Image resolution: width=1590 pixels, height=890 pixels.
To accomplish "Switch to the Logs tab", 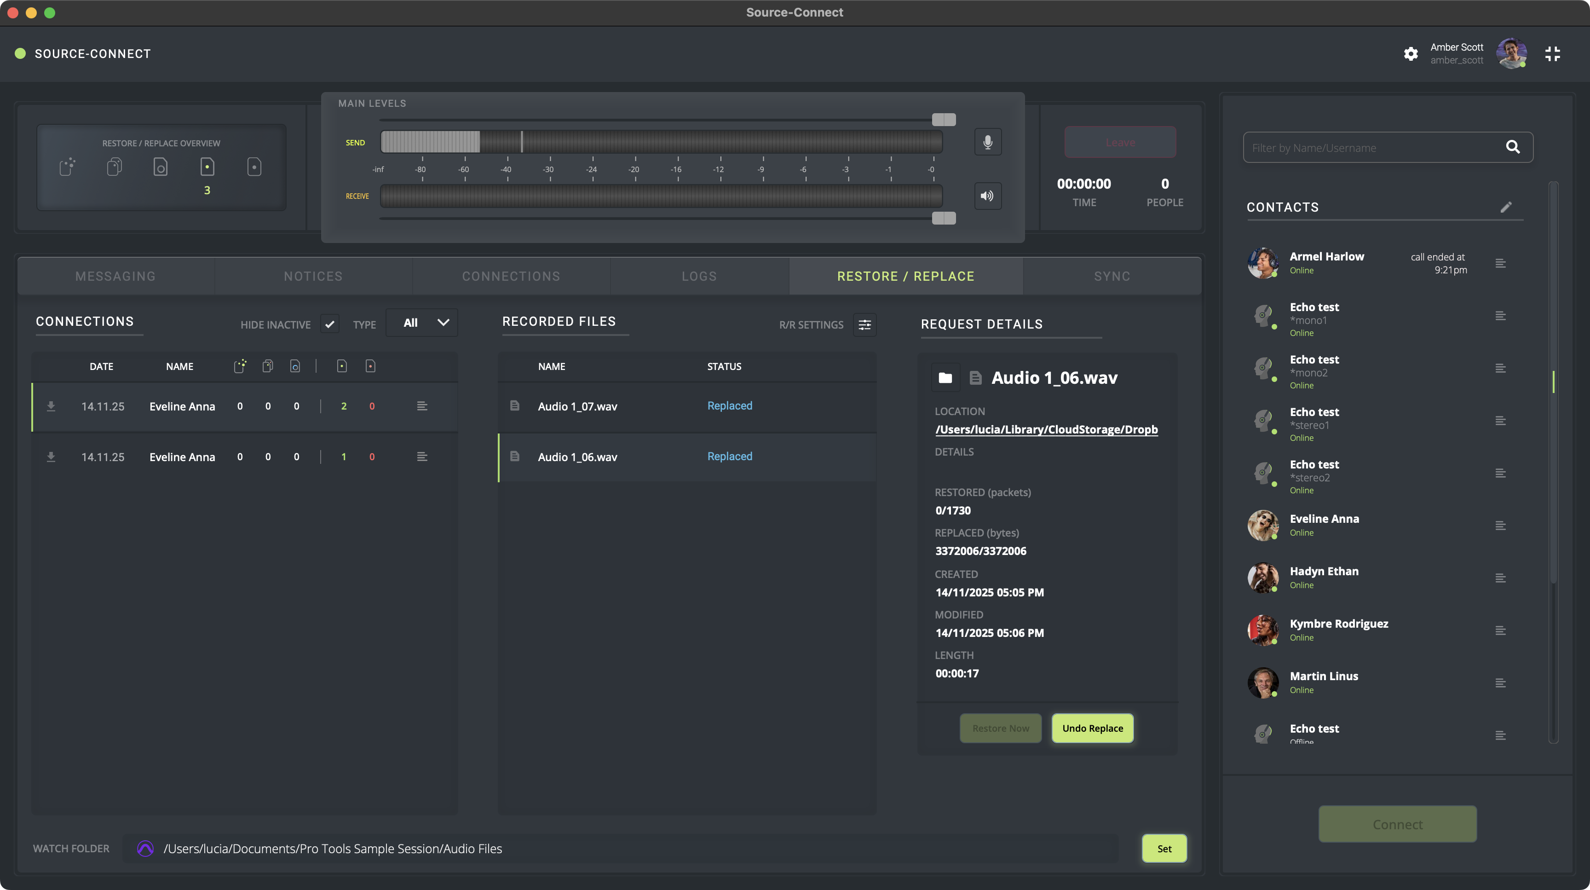I will pos(699,277).
